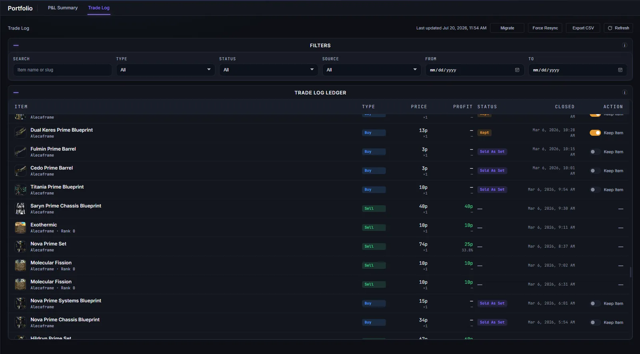Click the 40p profit for Saryn Prime Chassis
640x354 pixels.
coord(468,207)
